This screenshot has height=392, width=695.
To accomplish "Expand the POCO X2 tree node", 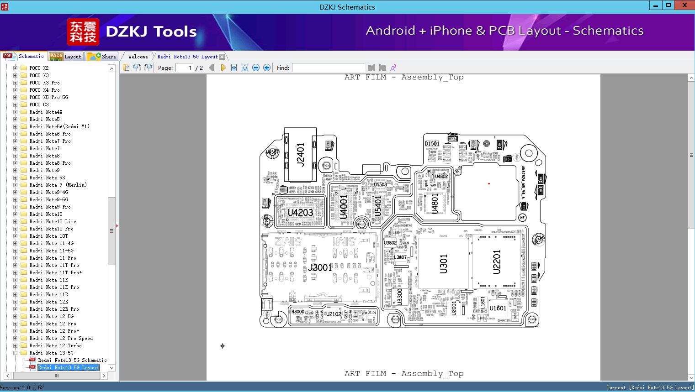I will [15, 68].
